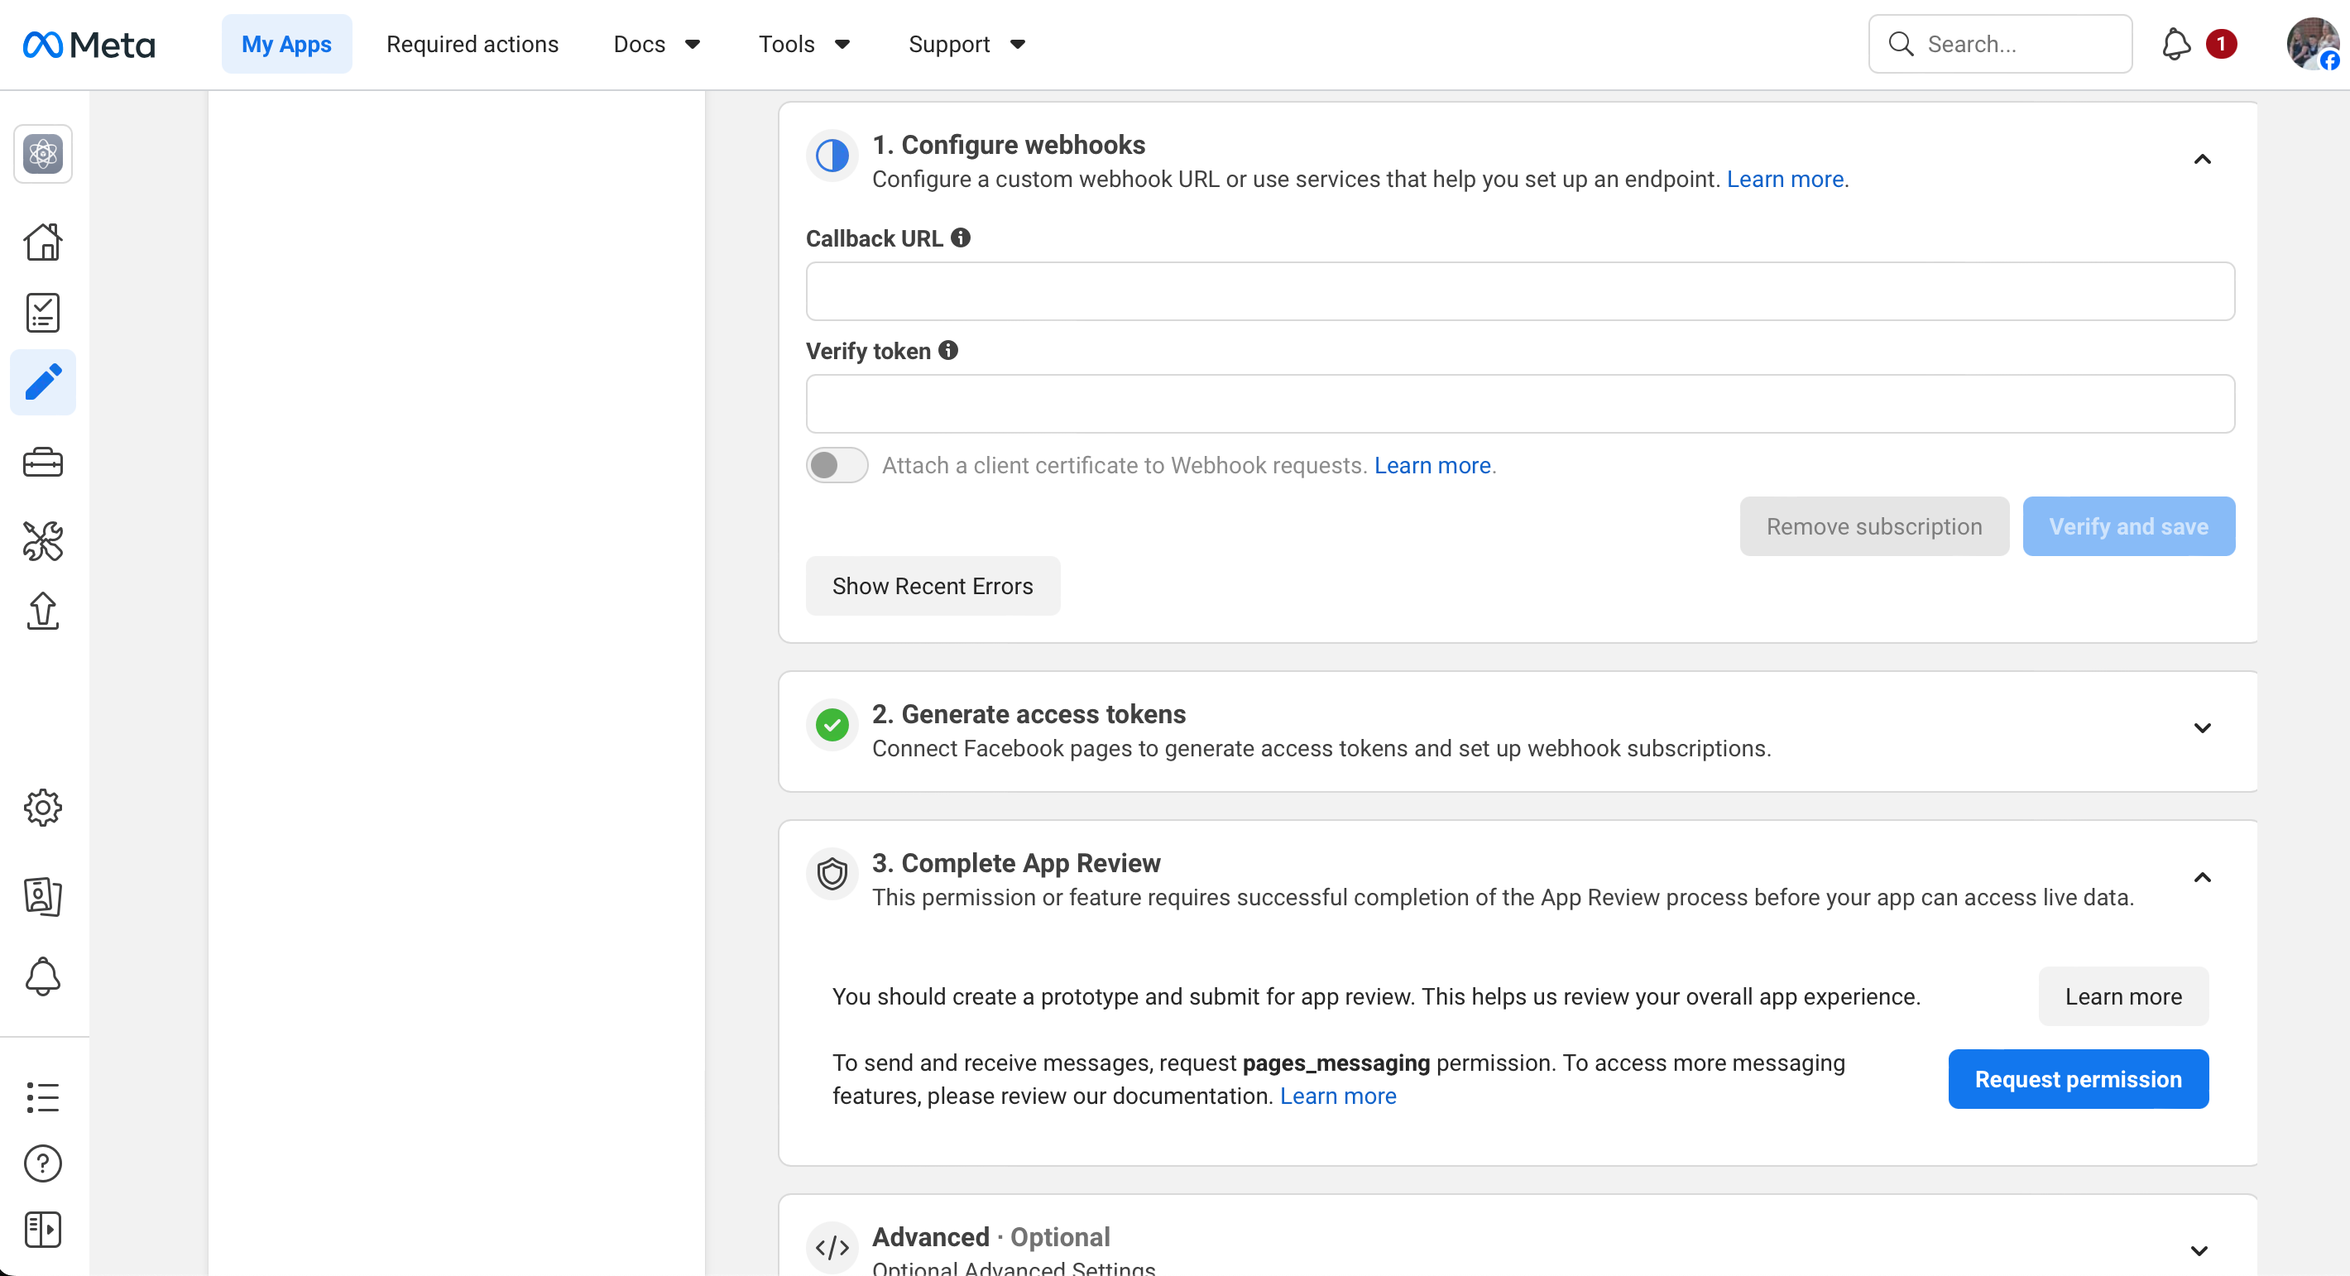Click the '1. Configure webhooks' heading
Viewport: 2350px width, 1276px height.
1009,145
